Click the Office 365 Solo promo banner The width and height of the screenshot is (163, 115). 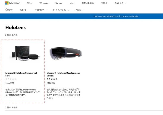click(x=116, y=17)
